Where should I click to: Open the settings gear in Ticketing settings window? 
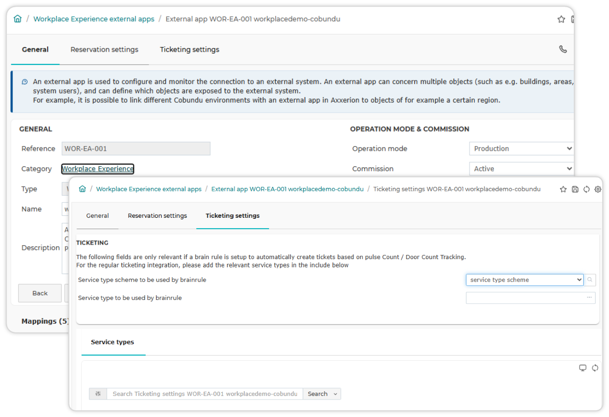click(x=598, y=189)
